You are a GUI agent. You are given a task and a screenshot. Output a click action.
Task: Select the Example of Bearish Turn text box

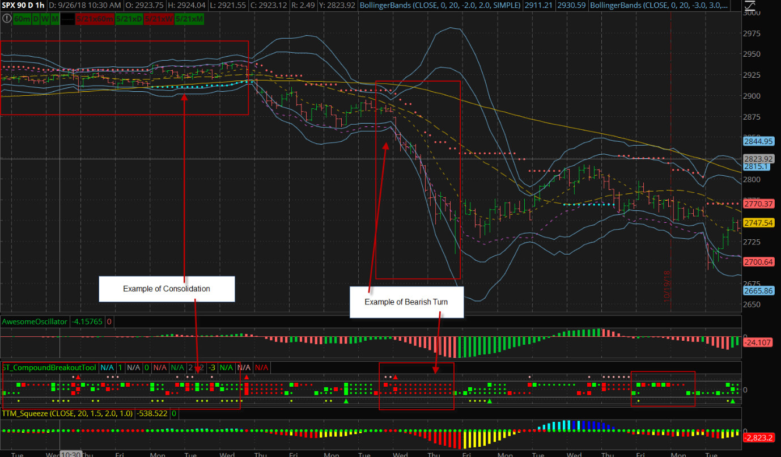tap(406, 302)
